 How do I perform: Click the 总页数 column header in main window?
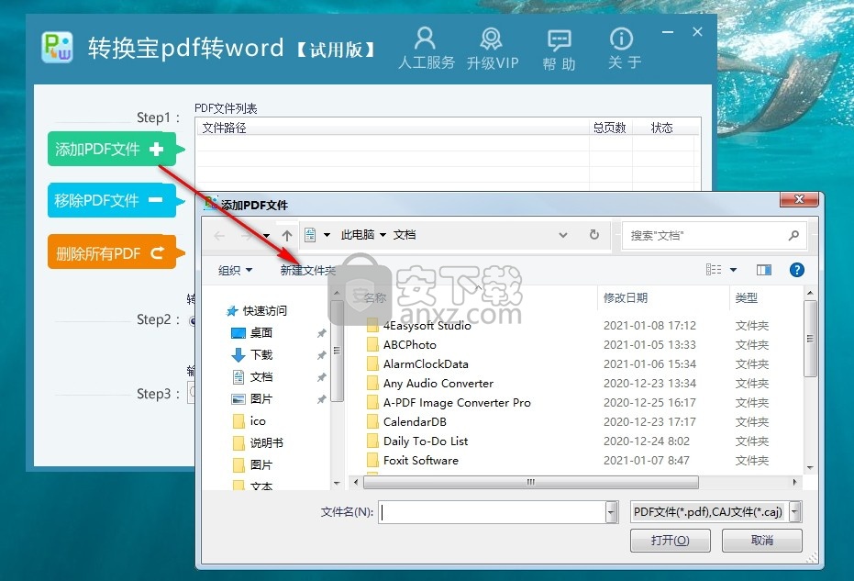coord(609,128)
